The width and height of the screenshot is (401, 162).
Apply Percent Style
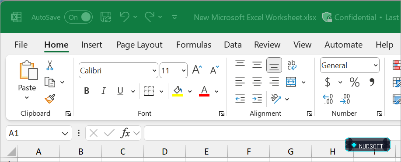click(x=355, y=82)
